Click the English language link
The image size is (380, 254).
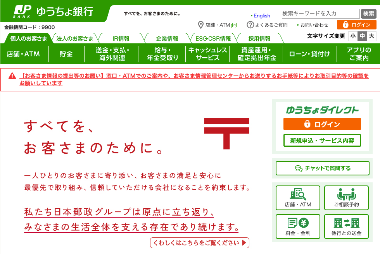262,16
